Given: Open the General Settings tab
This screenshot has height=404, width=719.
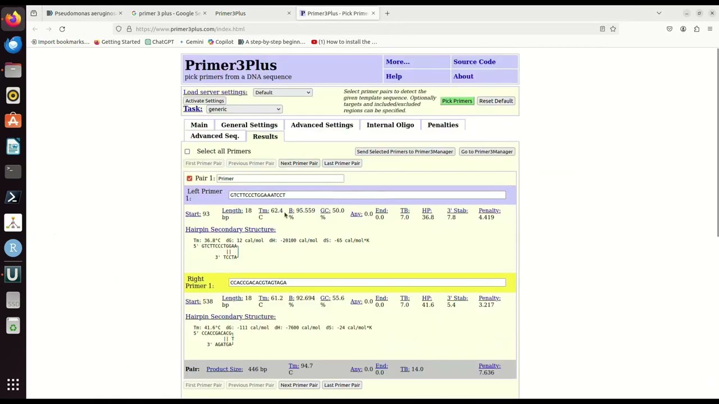Looking at the screenshot, I should click(249, 125).
